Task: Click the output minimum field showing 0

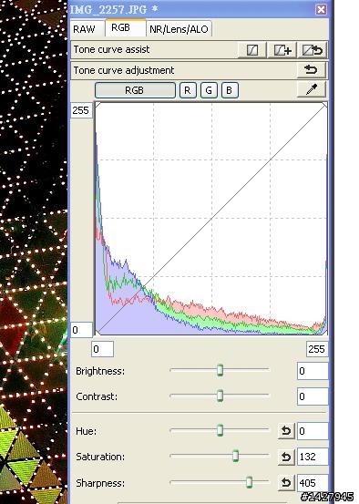Action: tap(81, 330)
